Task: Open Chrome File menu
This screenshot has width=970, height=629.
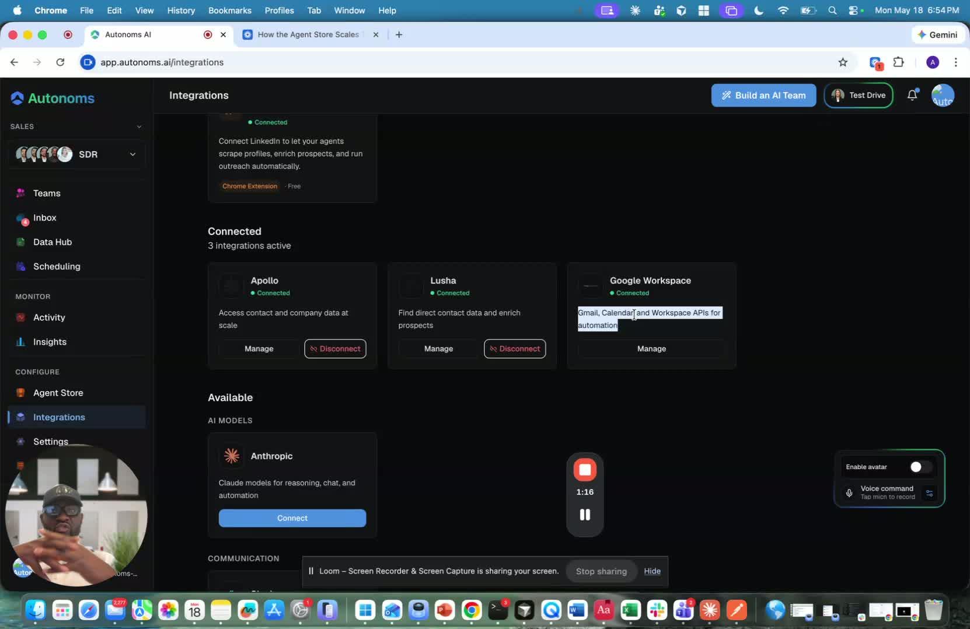Action: tap(86, 11)
